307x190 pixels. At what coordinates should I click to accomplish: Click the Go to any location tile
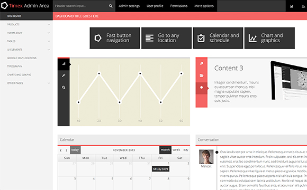[x=166, y=38]
